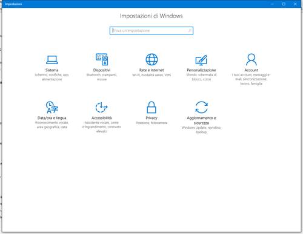The width and height of the screenshot is (303, 234).
Task: Select the 'Rete e Internet' label
Action: tap(151, 70)
